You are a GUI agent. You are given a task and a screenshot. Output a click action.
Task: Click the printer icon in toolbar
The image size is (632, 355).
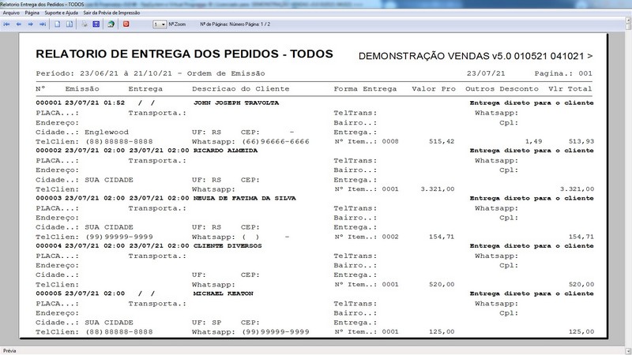click(x=85, y=24)
